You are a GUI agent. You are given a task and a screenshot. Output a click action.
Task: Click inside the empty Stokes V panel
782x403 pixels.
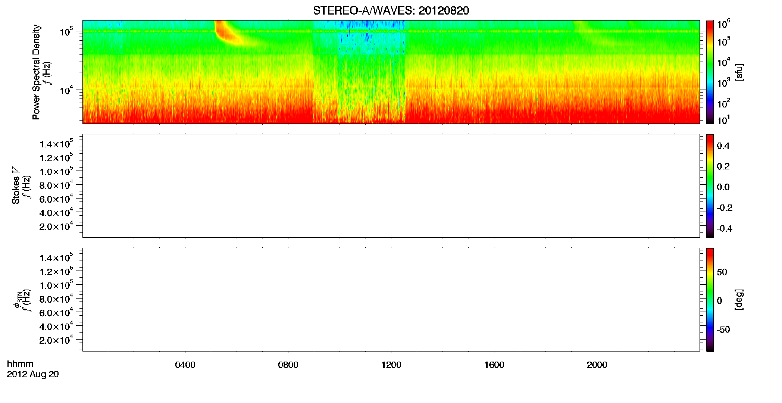(x=391, y=186)
